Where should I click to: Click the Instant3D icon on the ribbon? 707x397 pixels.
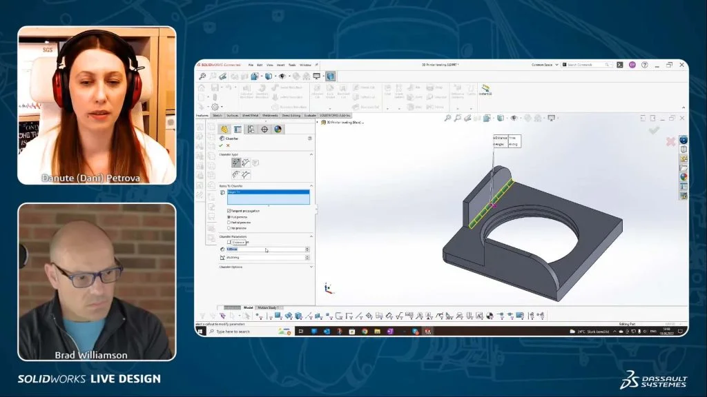pos(485,90)
